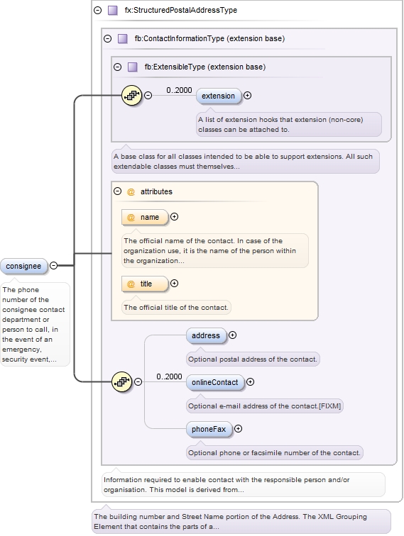Select the consignee element node

[23, 267]
